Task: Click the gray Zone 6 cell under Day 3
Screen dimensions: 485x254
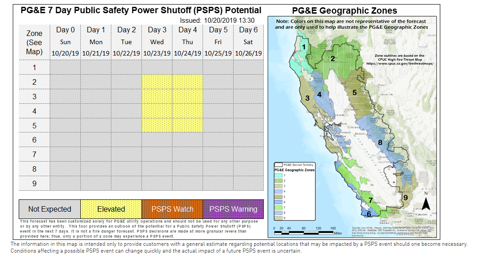Action: pos(157,140)
